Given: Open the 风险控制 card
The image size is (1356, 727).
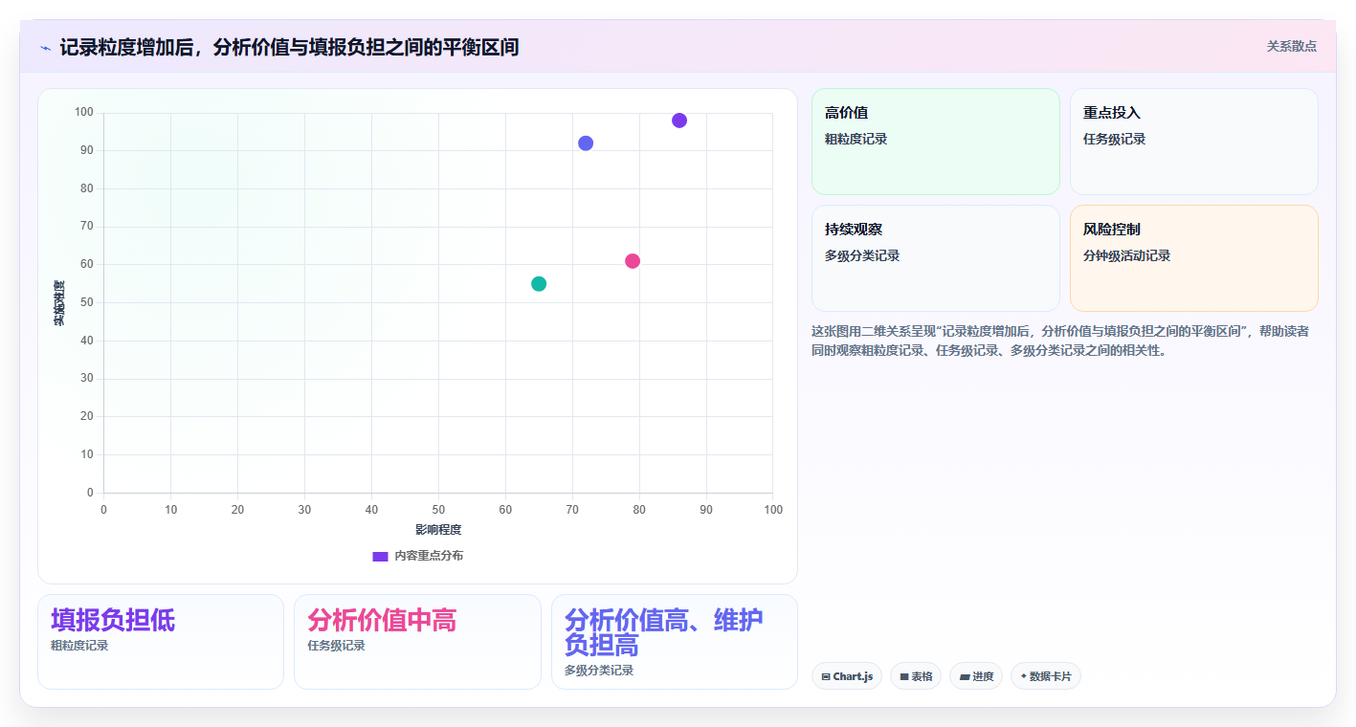Looking at the screenshot, I should (x=1194, y=258).
